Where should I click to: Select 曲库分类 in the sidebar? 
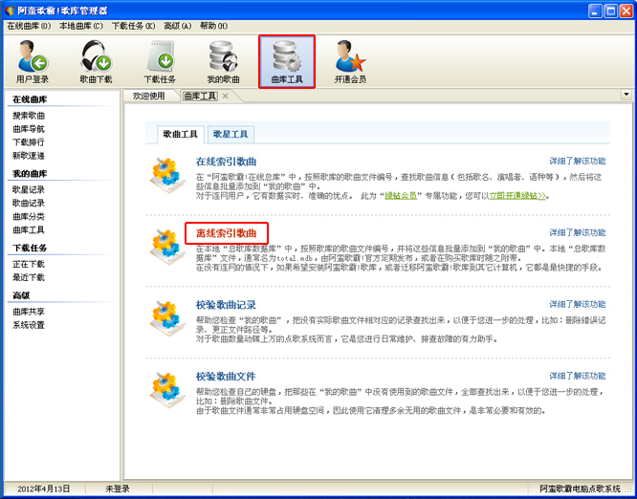pyautogui.click(x=29, y=216)
